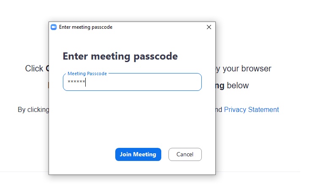The image size is (312, 188).
Task: Click the dialog title bar caption text
Action: coord(86,27)
